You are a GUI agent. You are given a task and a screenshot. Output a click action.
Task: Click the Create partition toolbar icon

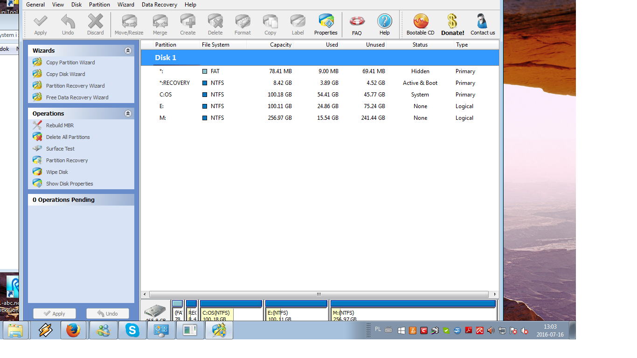pos(188,24)
